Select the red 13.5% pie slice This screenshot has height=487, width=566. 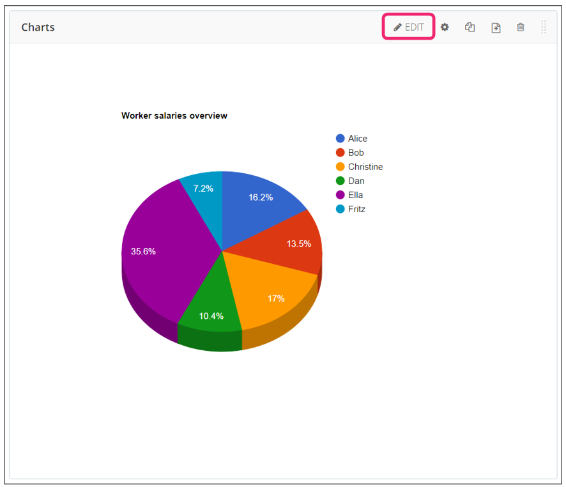297,246
